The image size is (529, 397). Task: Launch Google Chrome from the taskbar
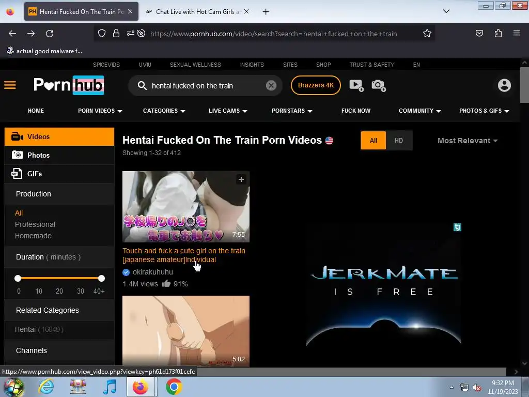[x=174, y=387]
